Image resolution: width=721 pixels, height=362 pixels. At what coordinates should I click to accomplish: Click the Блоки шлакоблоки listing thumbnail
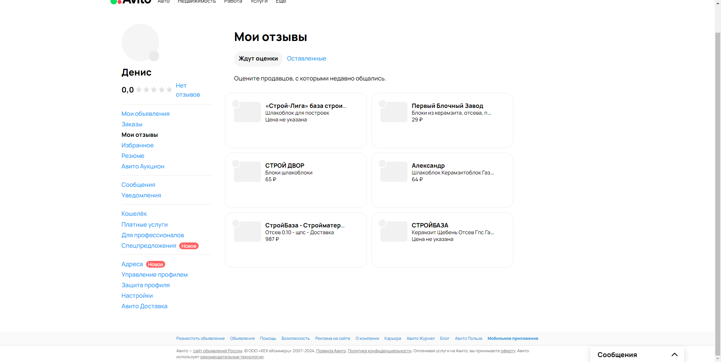point(247,172)
